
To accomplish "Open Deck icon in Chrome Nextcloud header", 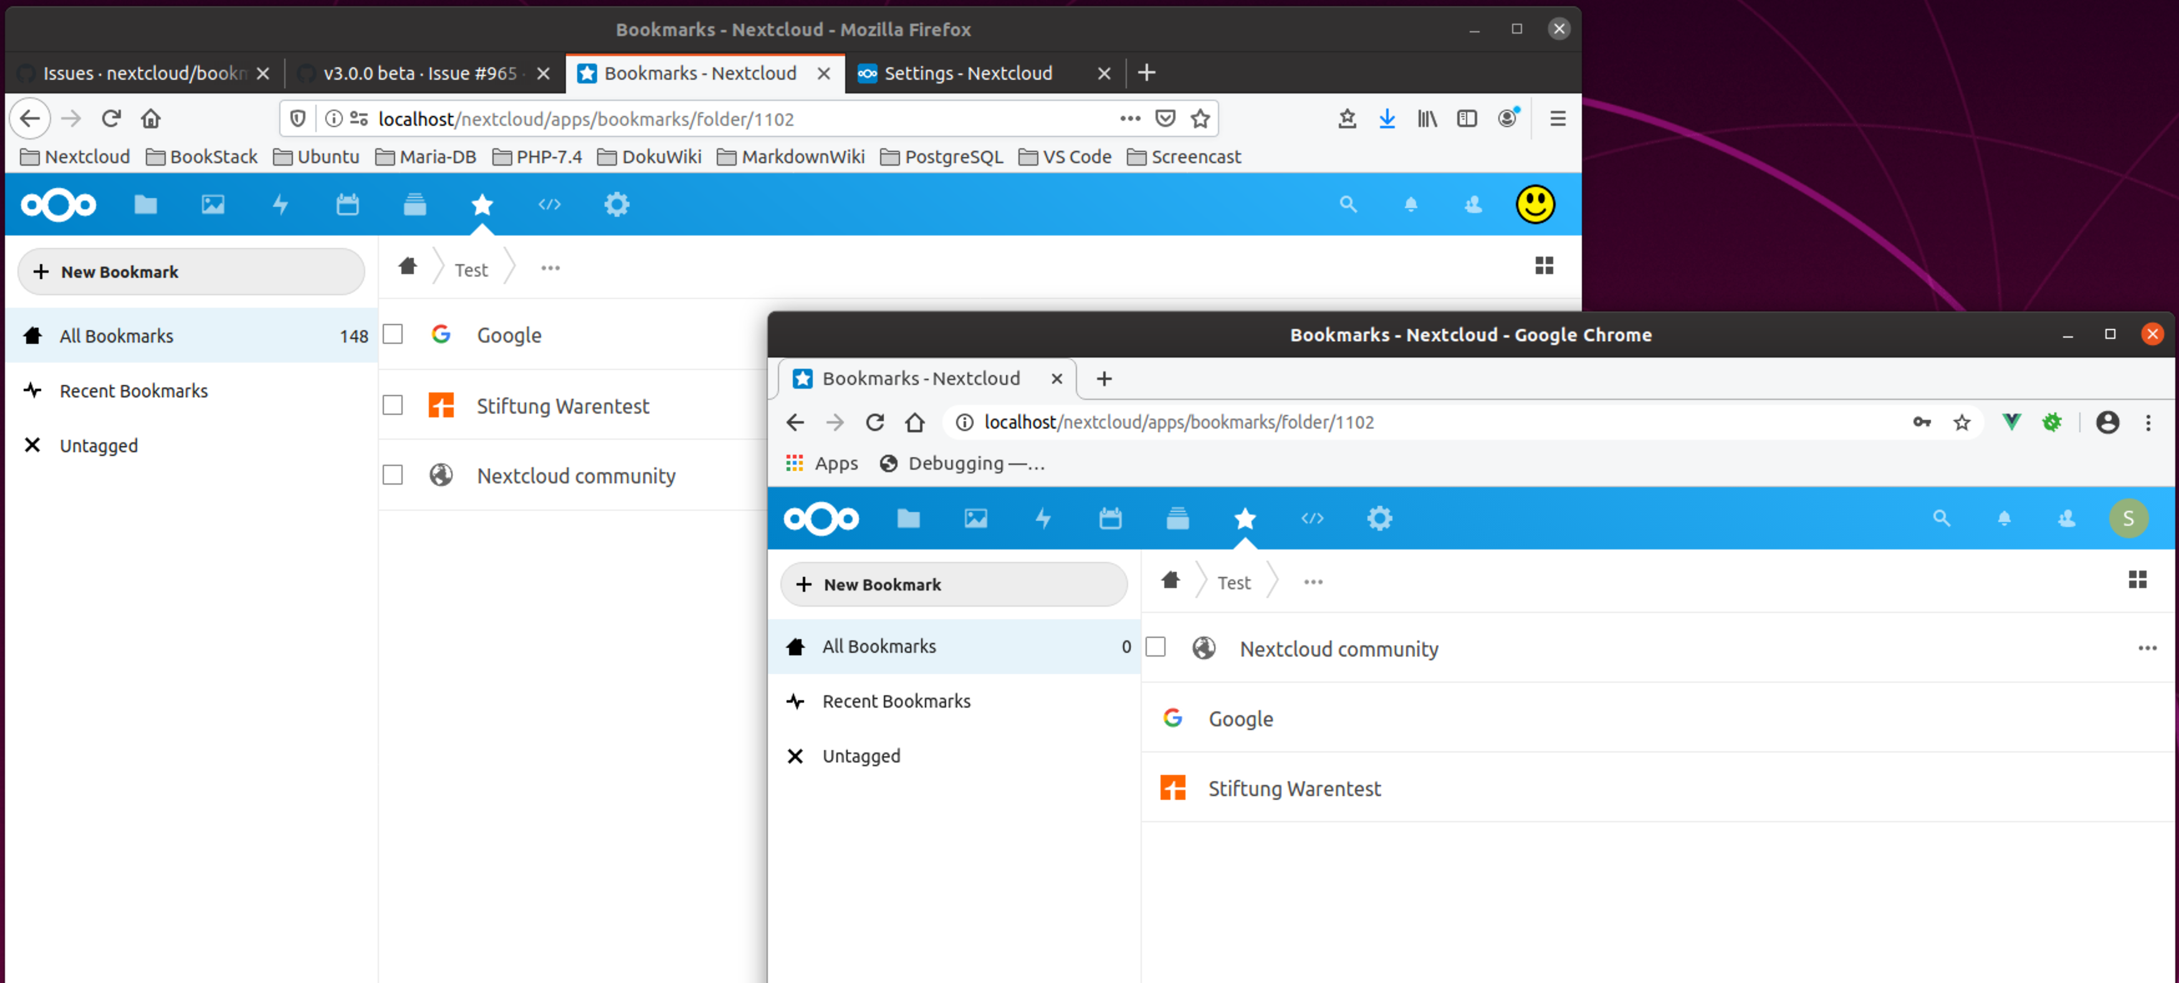I will tap(1177, 518).
